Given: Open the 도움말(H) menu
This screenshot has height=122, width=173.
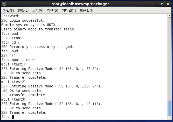Looking at the screenshot, I should 87,11.
